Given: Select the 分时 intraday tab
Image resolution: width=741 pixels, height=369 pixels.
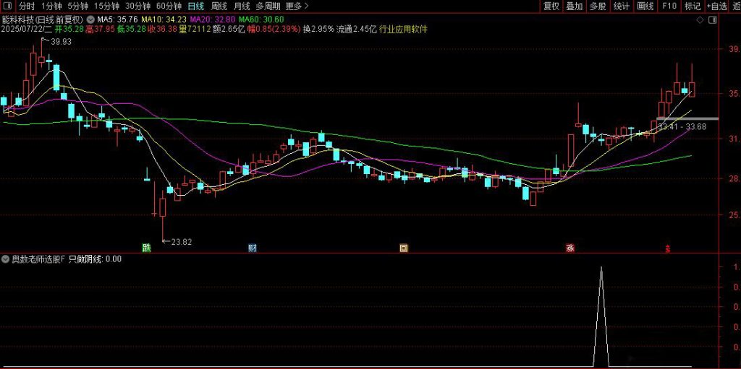Looking at the screenshot, I should (x=27, y=6).
